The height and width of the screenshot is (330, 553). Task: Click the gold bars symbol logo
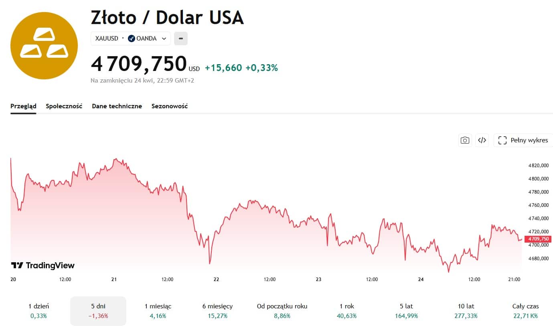44,45
